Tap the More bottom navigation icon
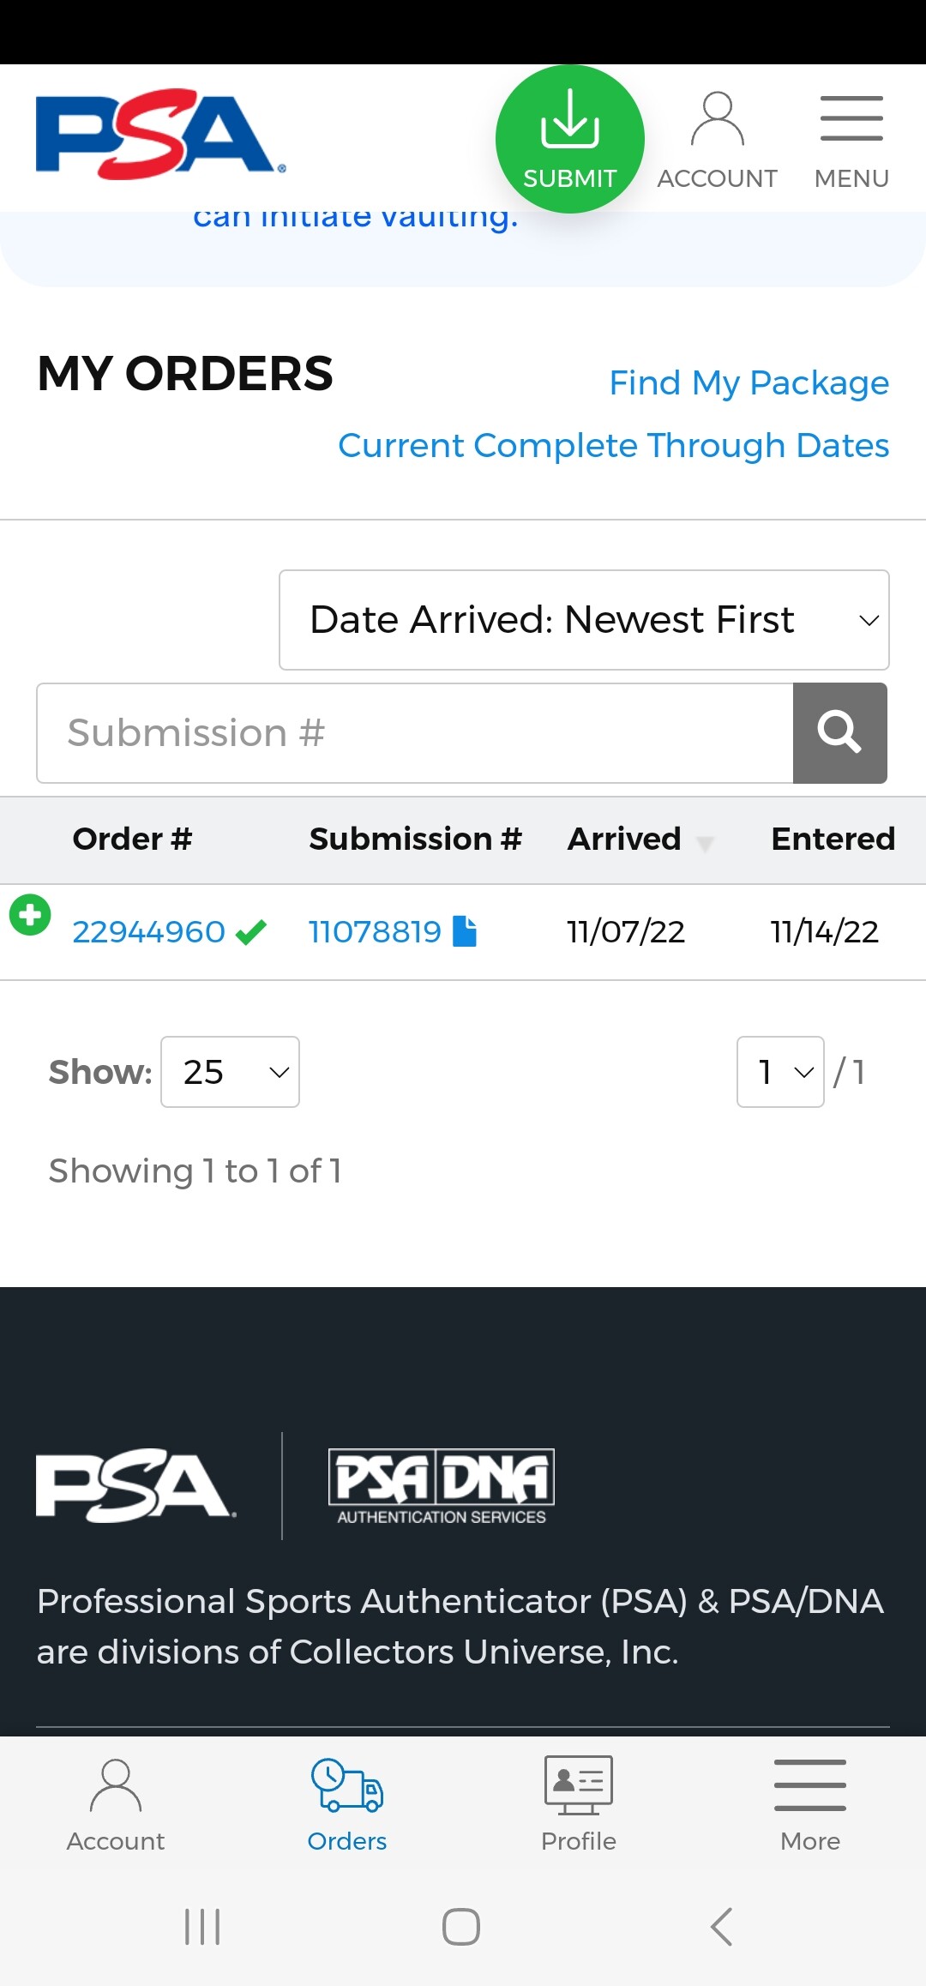Image resolution: width=926 pixels, height=1986 pixels. 810,1785
